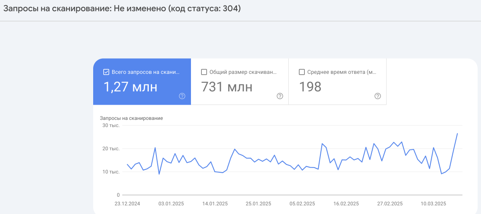The width and height of the screenshot is (481, 214).
Task: Click the '20 тыс.' axis label
Action: (112, 149)
